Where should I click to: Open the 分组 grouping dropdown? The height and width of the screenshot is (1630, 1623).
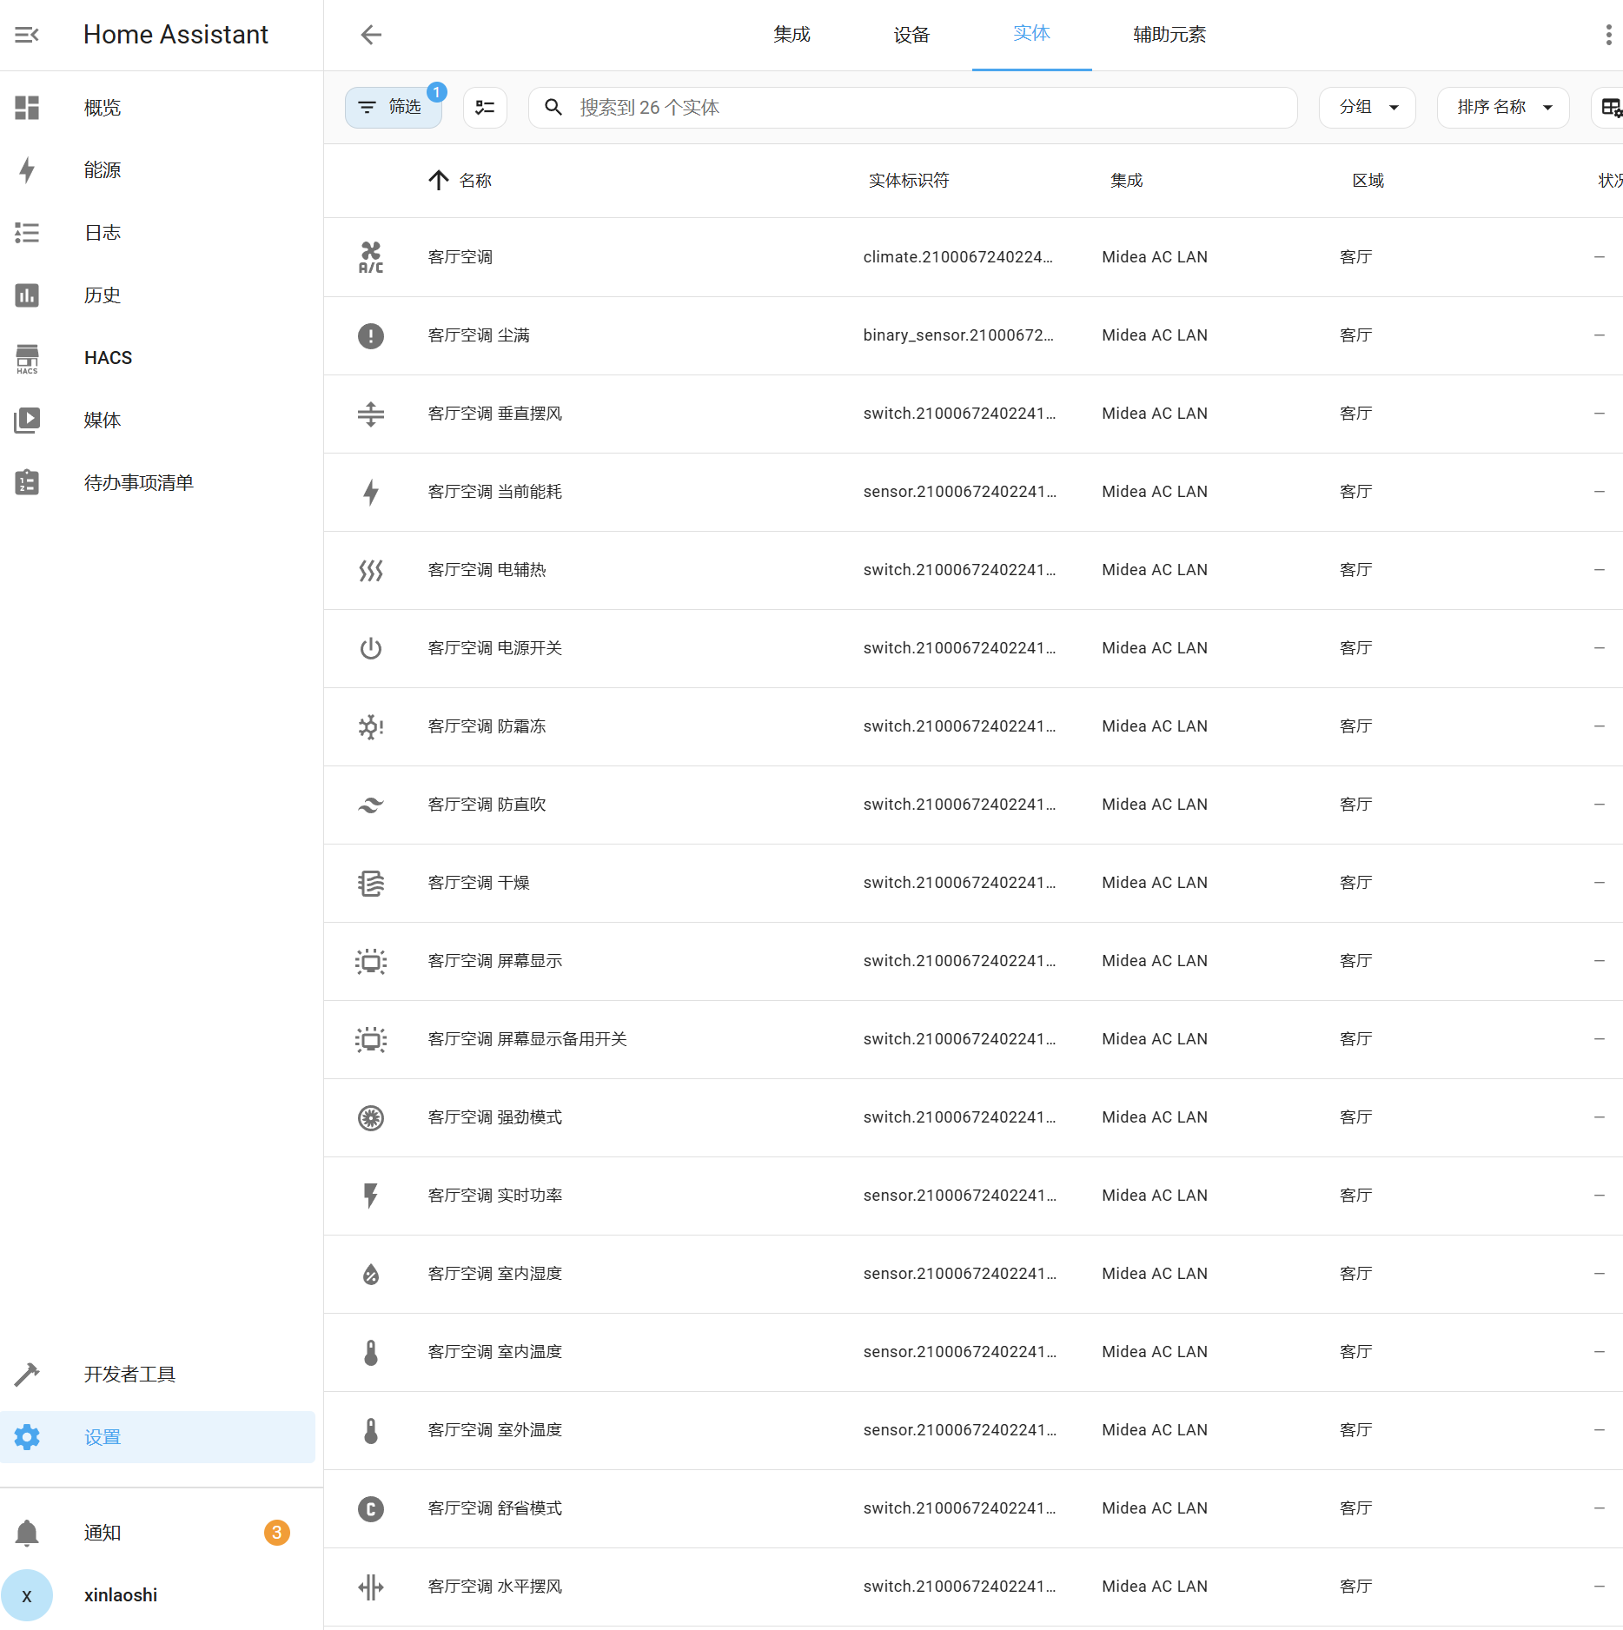click(1368, 108)
